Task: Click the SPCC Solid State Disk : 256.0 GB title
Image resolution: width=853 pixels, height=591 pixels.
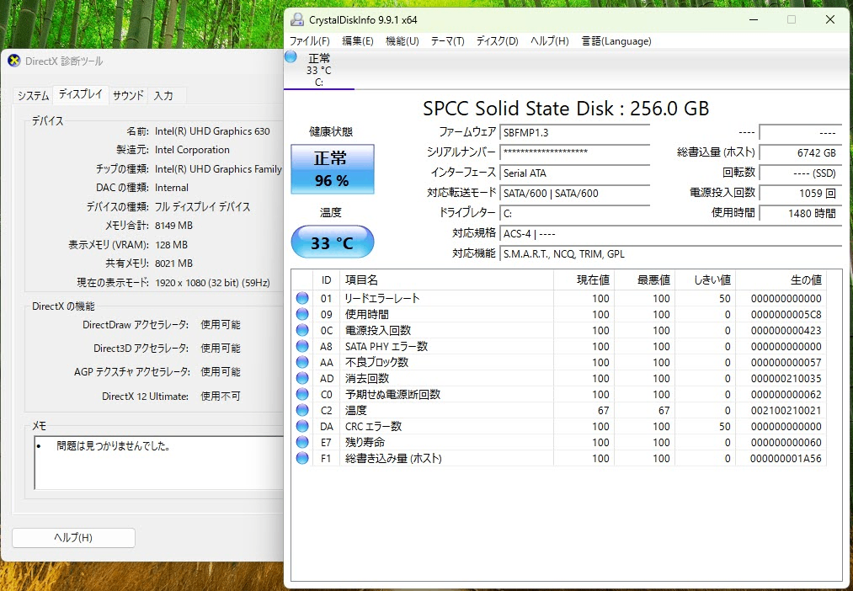Action: coord(566,109)
